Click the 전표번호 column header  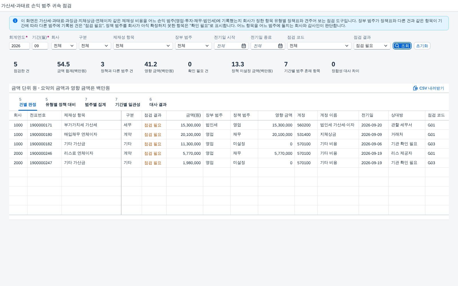click(45, 115)
